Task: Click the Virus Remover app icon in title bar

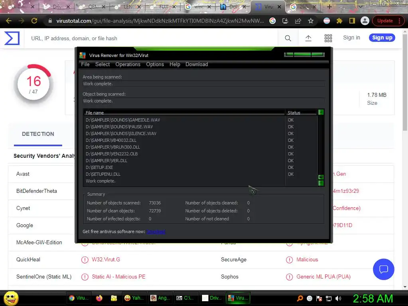Action: tap(82, 55)
